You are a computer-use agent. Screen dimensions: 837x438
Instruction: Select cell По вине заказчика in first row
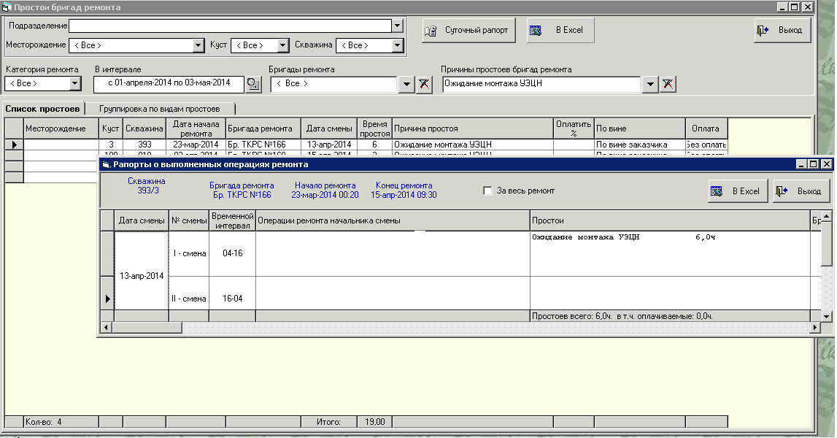pos(640,145)
